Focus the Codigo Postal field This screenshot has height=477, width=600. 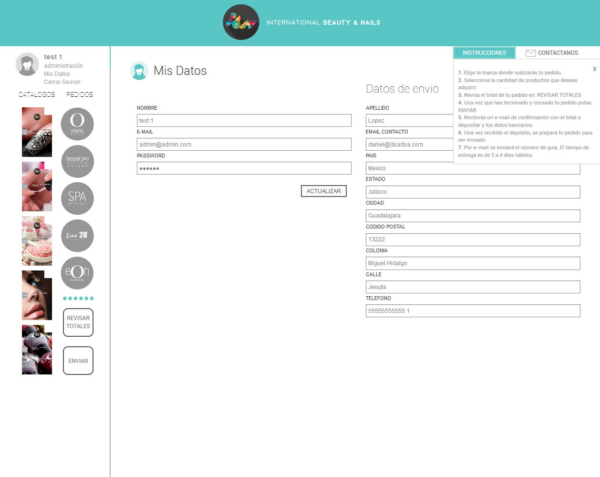pyautogui.click(x=473, y=239)
